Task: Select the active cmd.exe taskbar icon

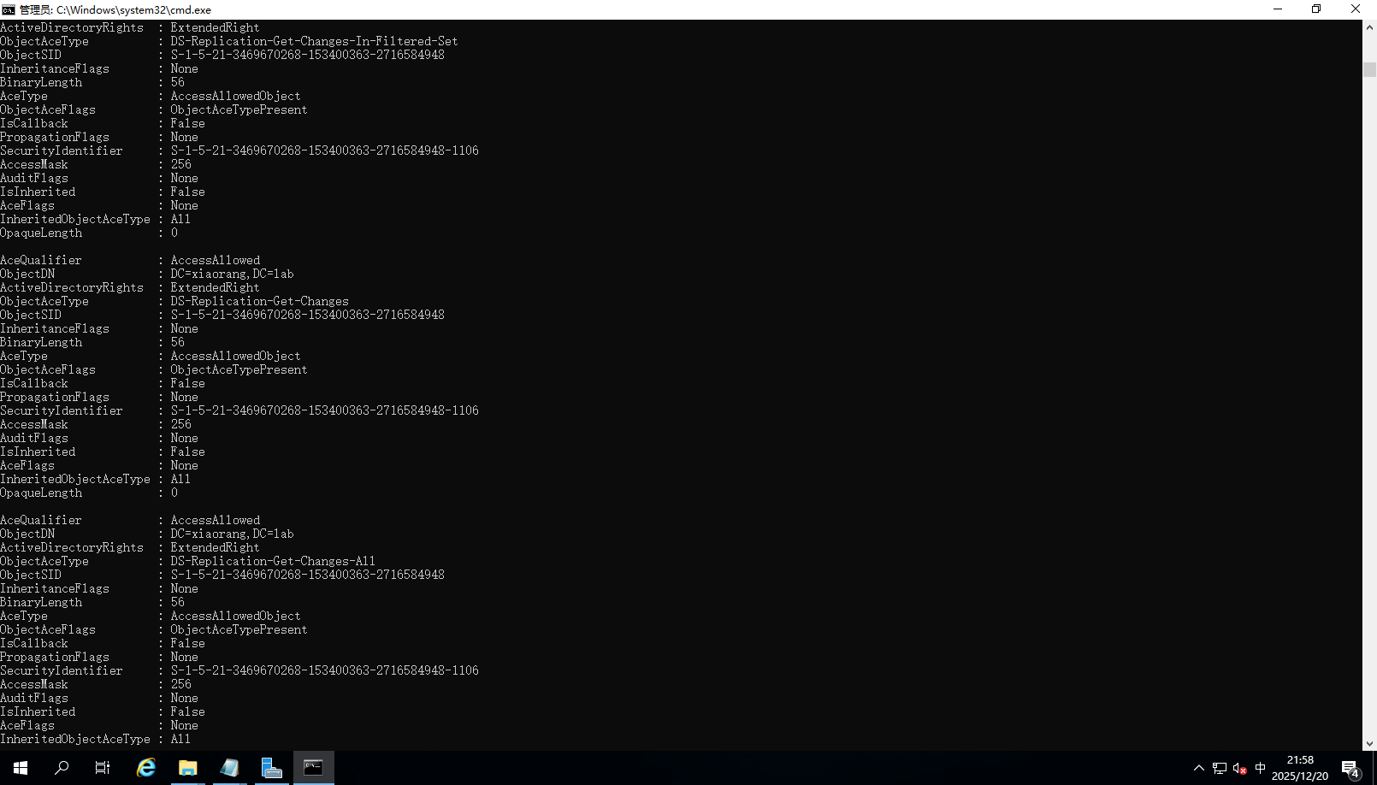Action: [x=313, y=767]
